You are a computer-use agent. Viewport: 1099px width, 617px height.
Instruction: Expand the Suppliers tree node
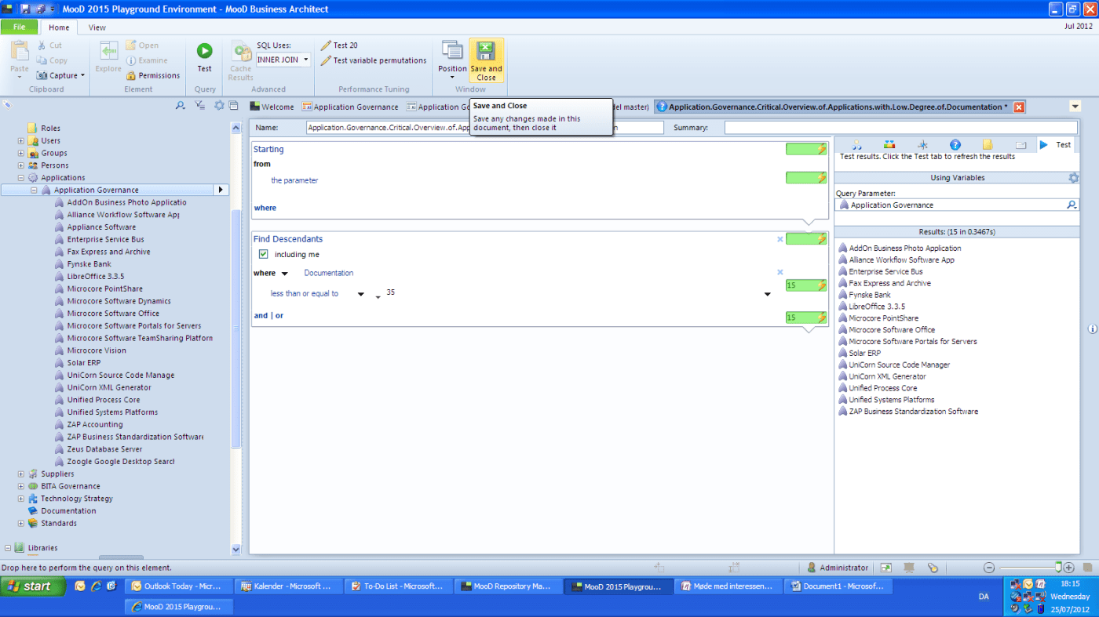(x=21, y=474)
